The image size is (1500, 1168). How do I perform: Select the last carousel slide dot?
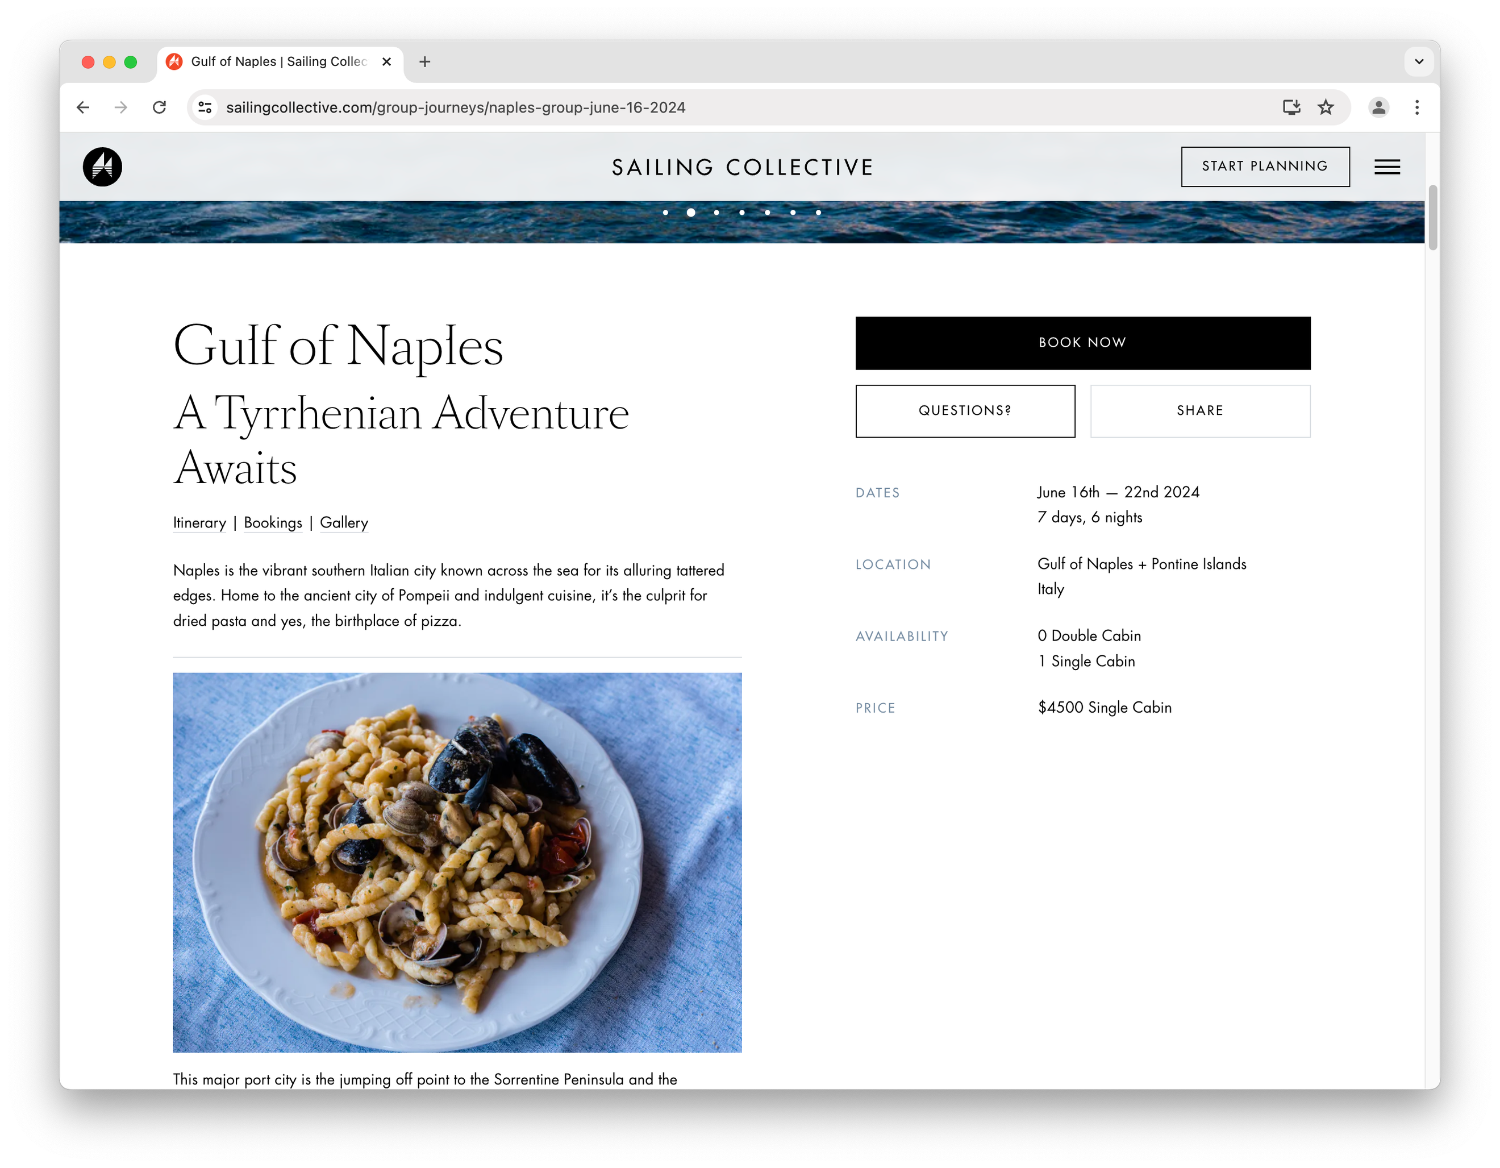coord(818,213)
